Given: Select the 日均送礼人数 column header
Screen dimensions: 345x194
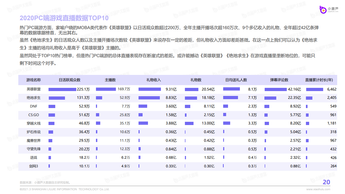Looking at the screenshot, I should 236,80.
